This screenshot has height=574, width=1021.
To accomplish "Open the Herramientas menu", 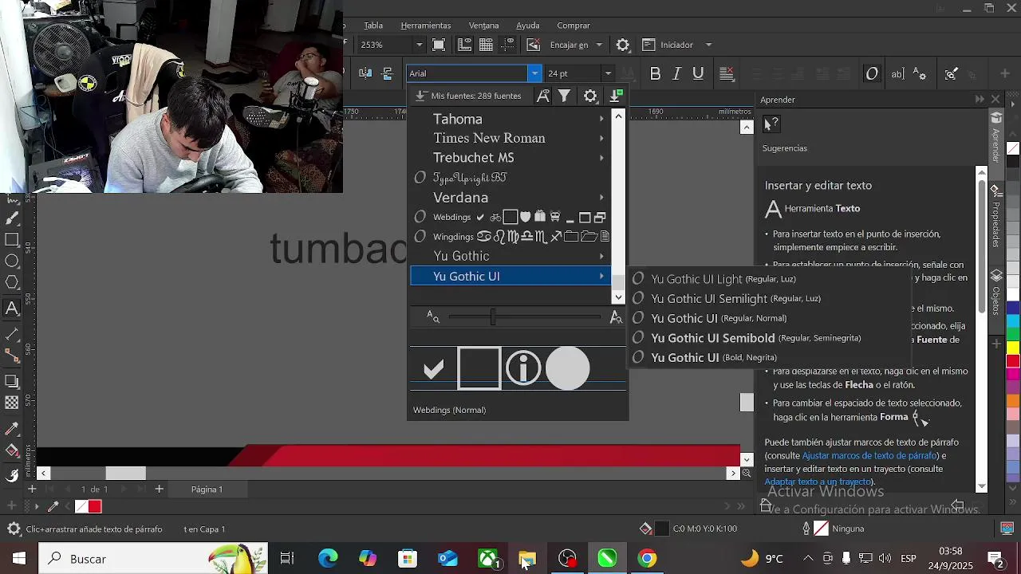I will click(x=426, y=26).
